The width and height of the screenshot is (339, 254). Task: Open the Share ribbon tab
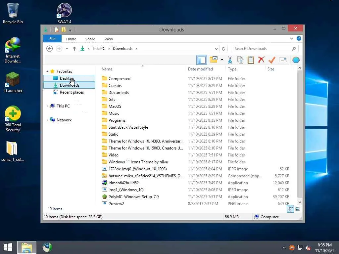coord(90,39)
